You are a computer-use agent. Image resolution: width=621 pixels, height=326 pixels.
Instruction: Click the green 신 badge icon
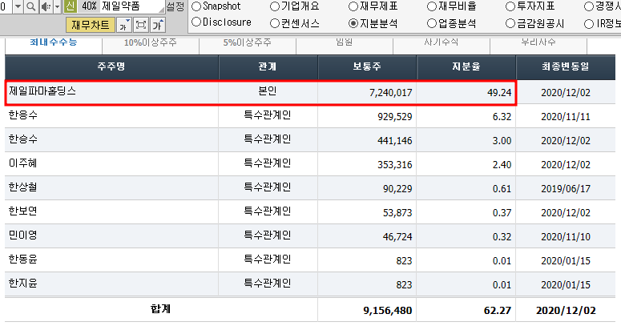(x=70, y=6)
